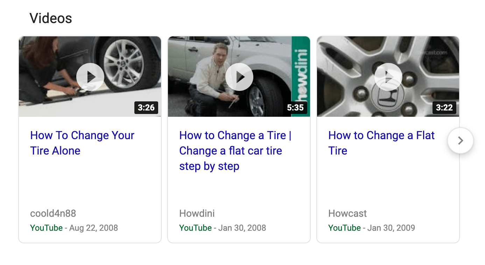Click the 5:35 duration badge
Viewport: 485px width, 265px height.
[295, 108]
